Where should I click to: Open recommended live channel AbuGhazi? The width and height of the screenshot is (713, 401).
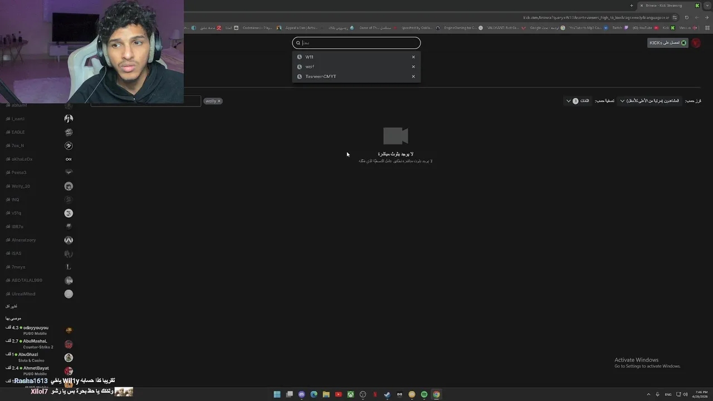40,358
